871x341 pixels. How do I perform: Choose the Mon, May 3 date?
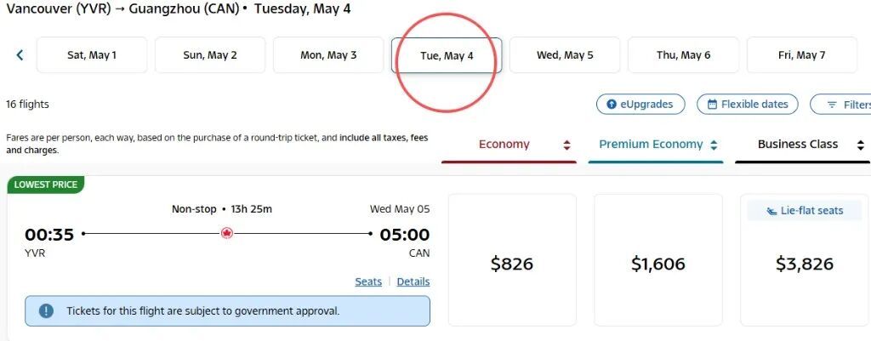328,55
